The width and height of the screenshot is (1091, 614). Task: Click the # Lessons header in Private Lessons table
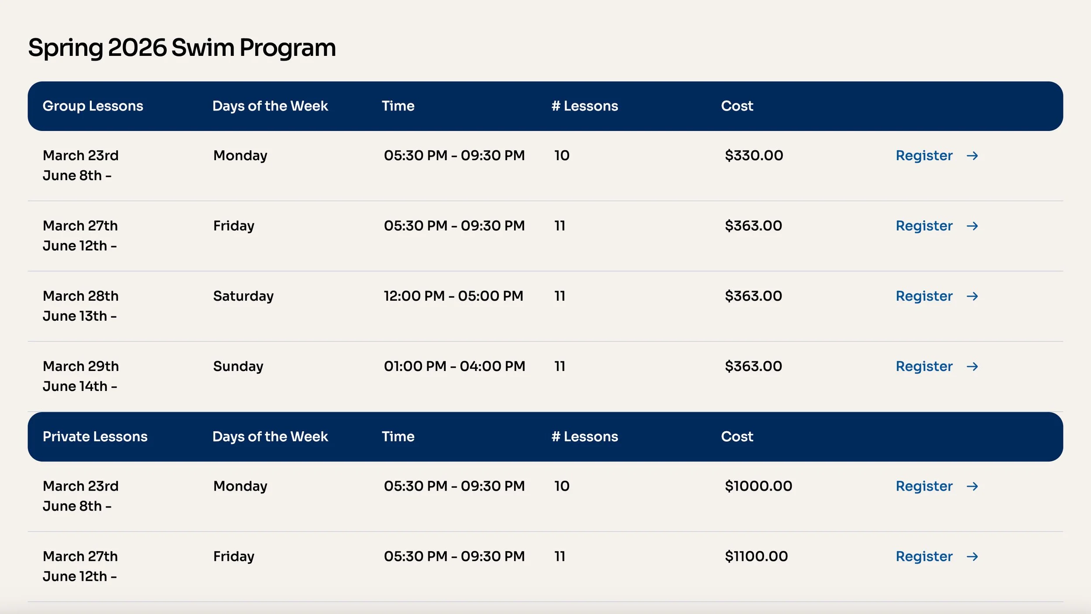[584, 437]
